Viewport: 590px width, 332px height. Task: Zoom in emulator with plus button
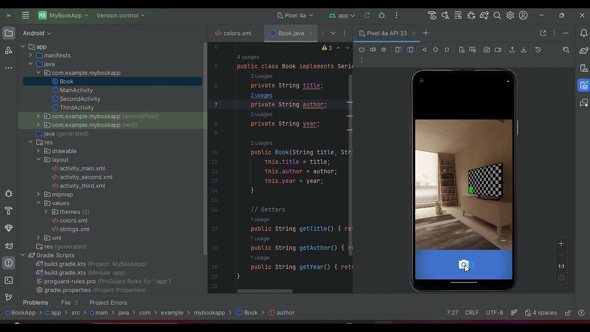click(x=561, y=243)
